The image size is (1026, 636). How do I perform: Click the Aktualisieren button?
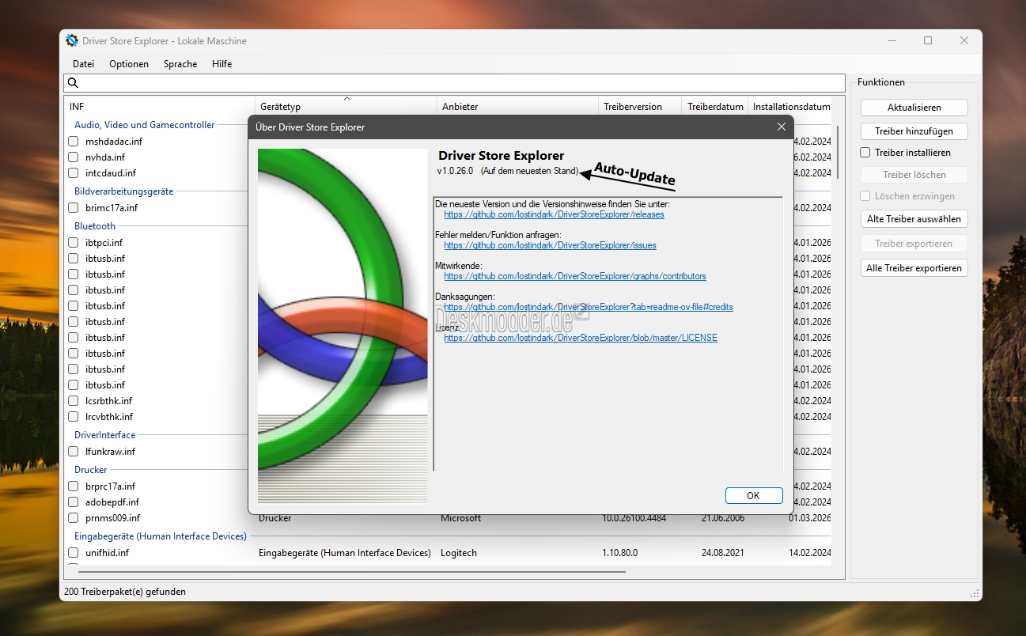click(x=914, y=108)
